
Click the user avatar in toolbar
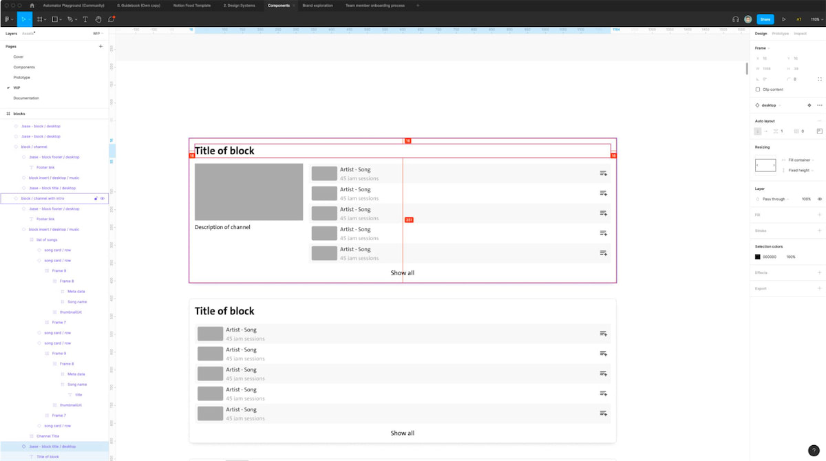click(748, 19)
